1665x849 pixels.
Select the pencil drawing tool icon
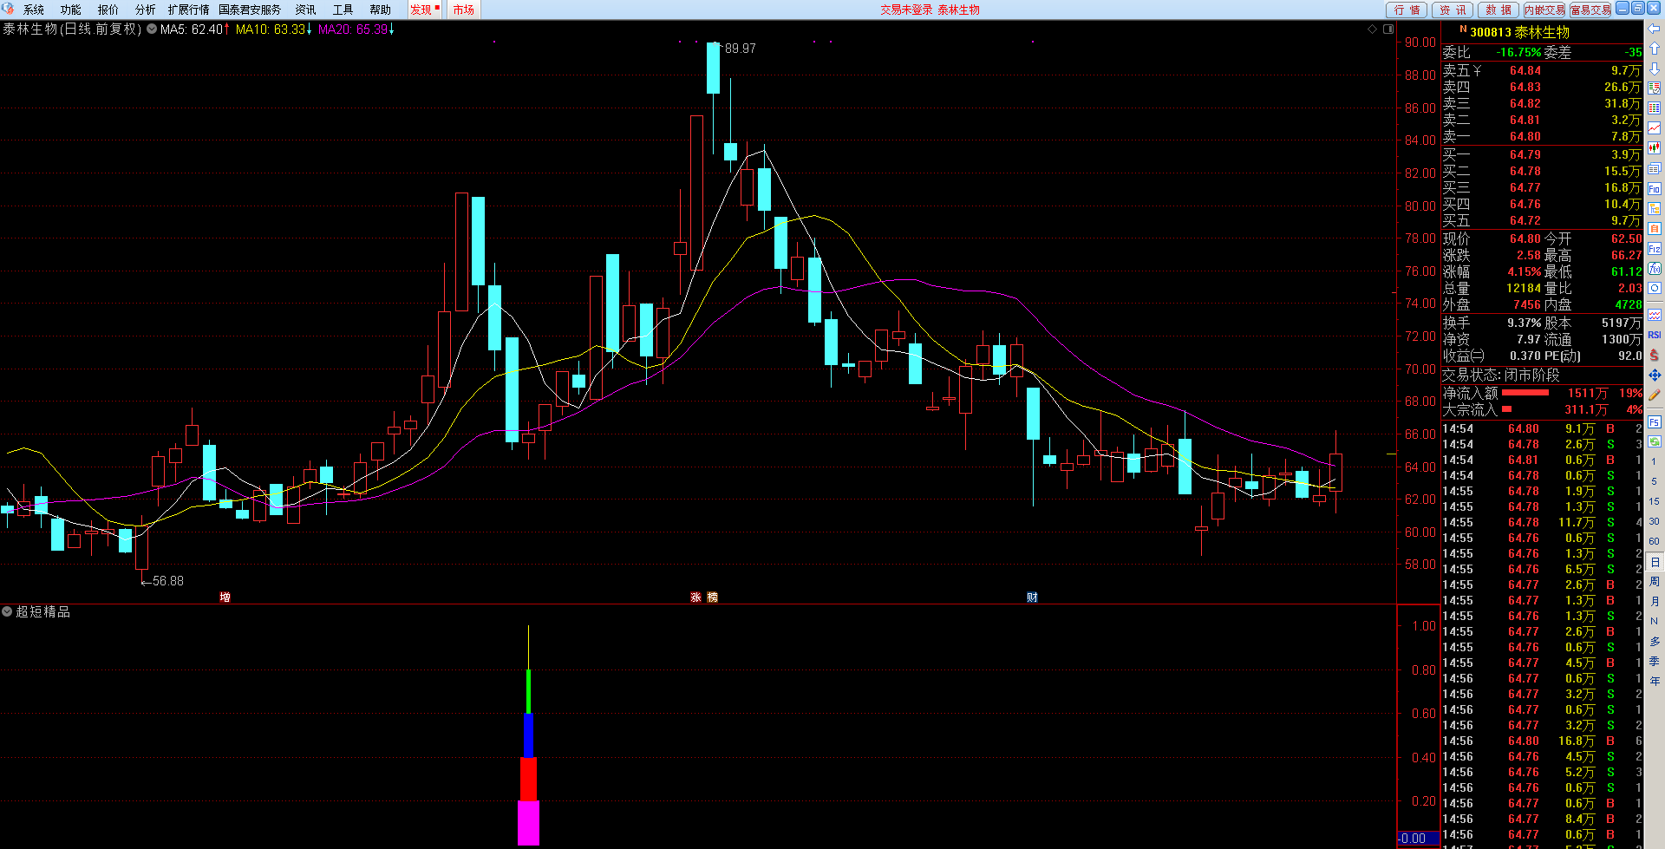[1654, 395]
